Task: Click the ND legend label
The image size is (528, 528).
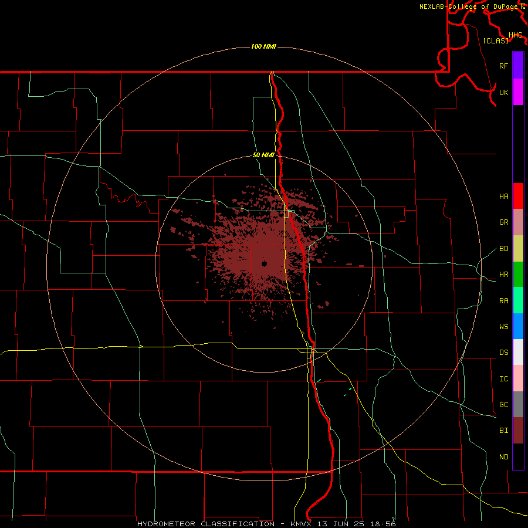Action: (503, 456)
